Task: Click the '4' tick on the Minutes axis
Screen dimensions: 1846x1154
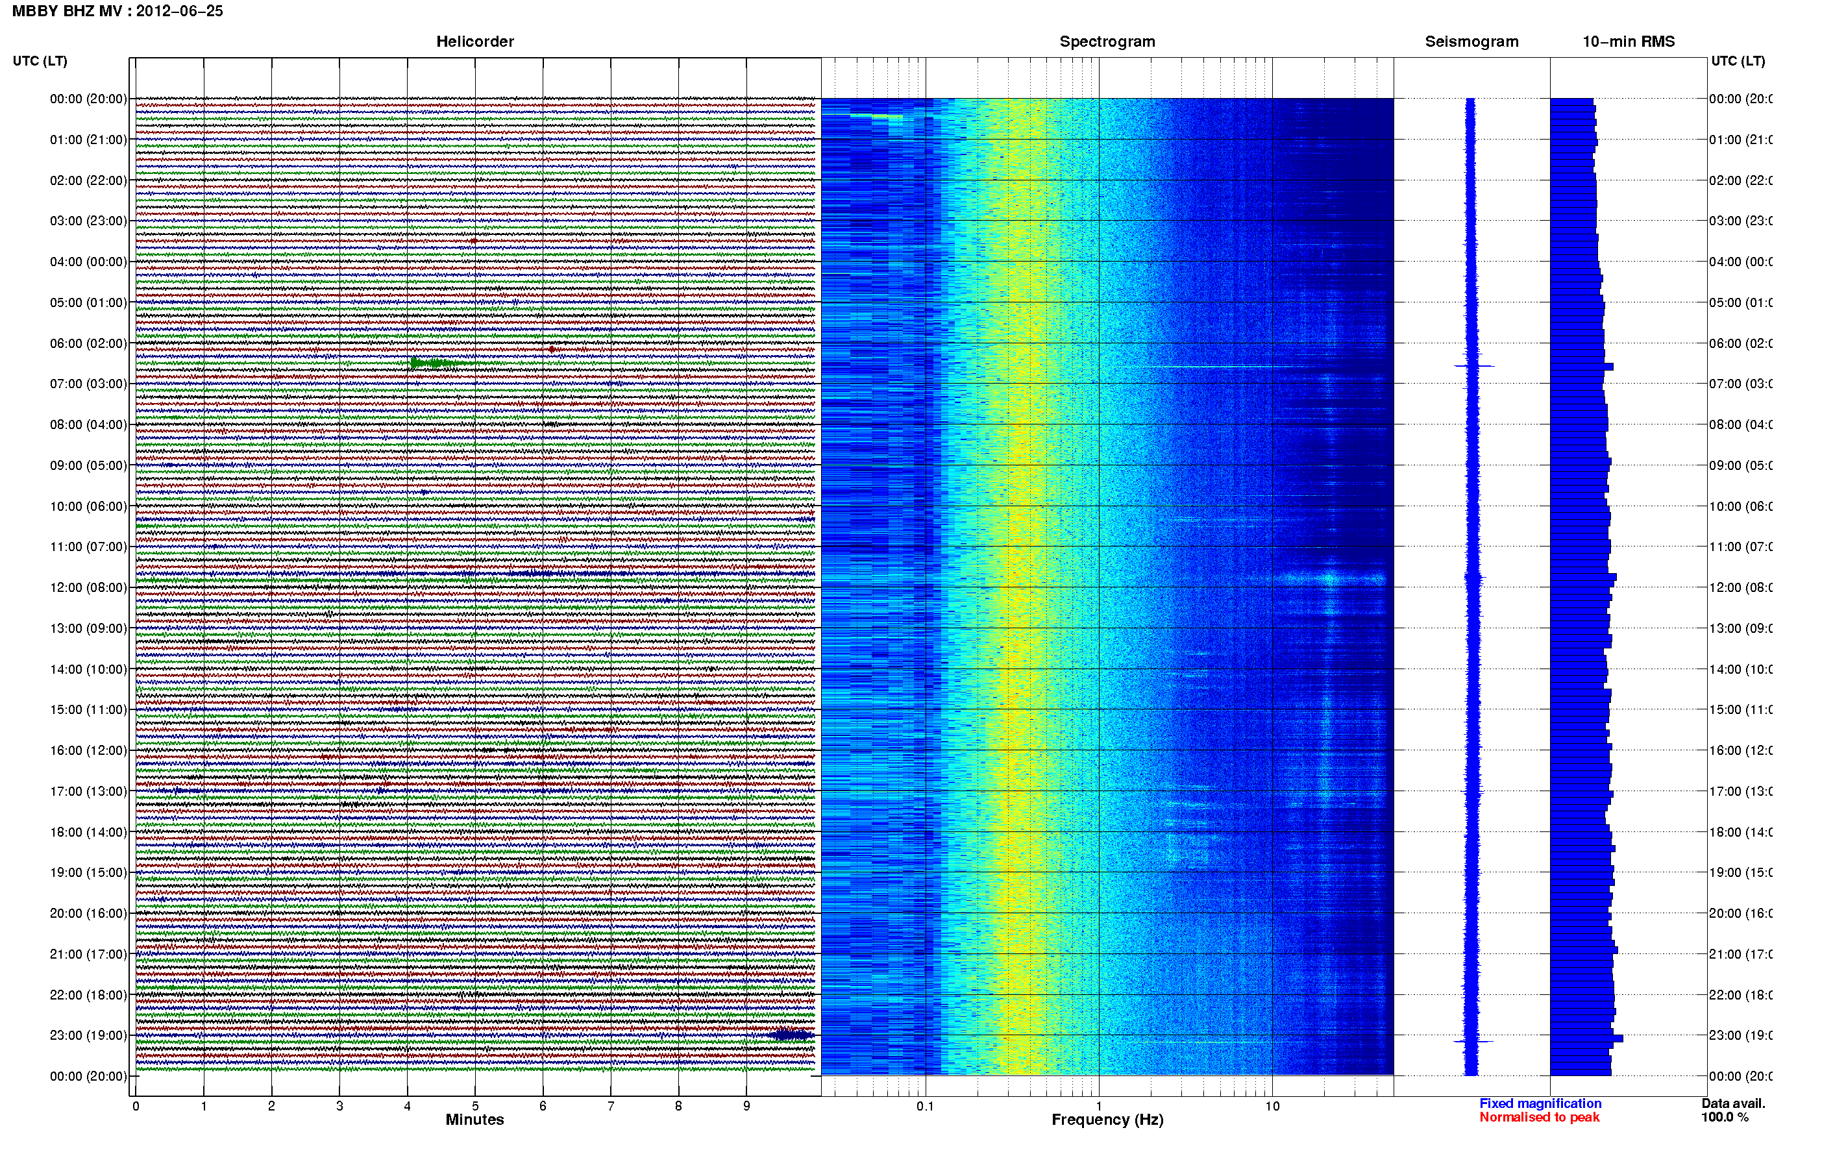Action: [x=408, y=1106]
